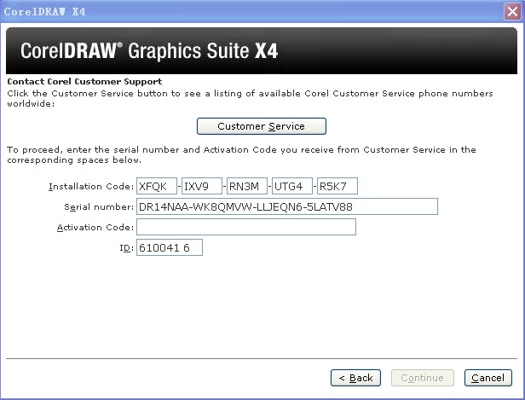Screen dimensions: 525x400
Task: Click the Activation Code label
Action: coord(95,228)
